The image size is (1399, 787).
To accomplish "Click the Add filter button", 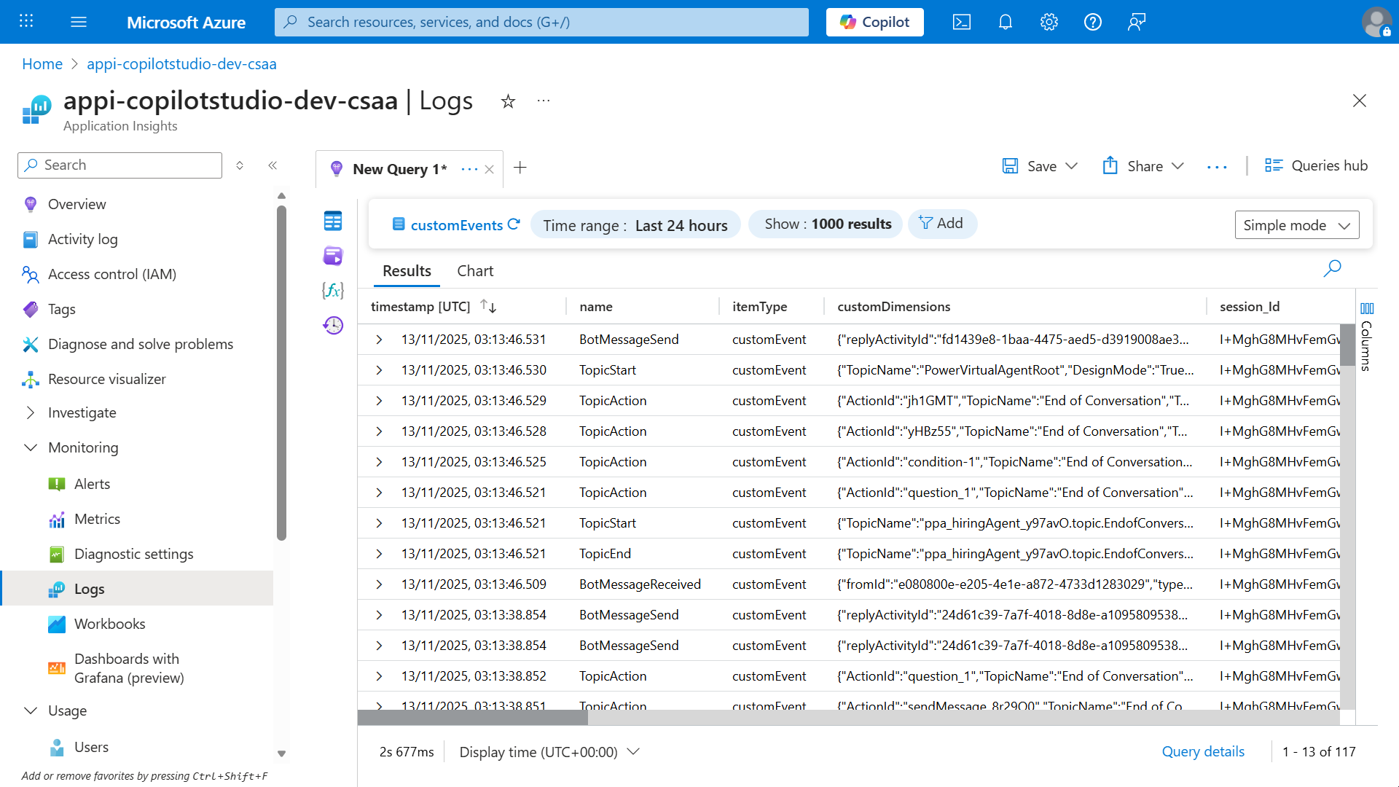I will point(941,224).
